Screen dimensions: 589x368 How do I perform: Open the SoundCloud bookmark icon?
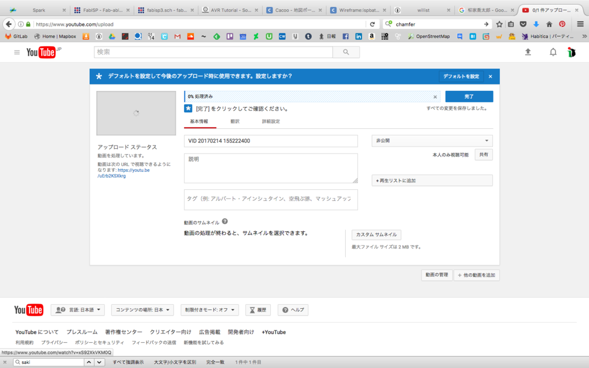(x=190, y=36)
